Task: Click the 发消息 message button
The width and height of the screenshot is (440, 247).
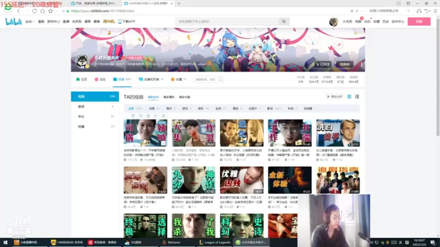Action: point(345,64)
